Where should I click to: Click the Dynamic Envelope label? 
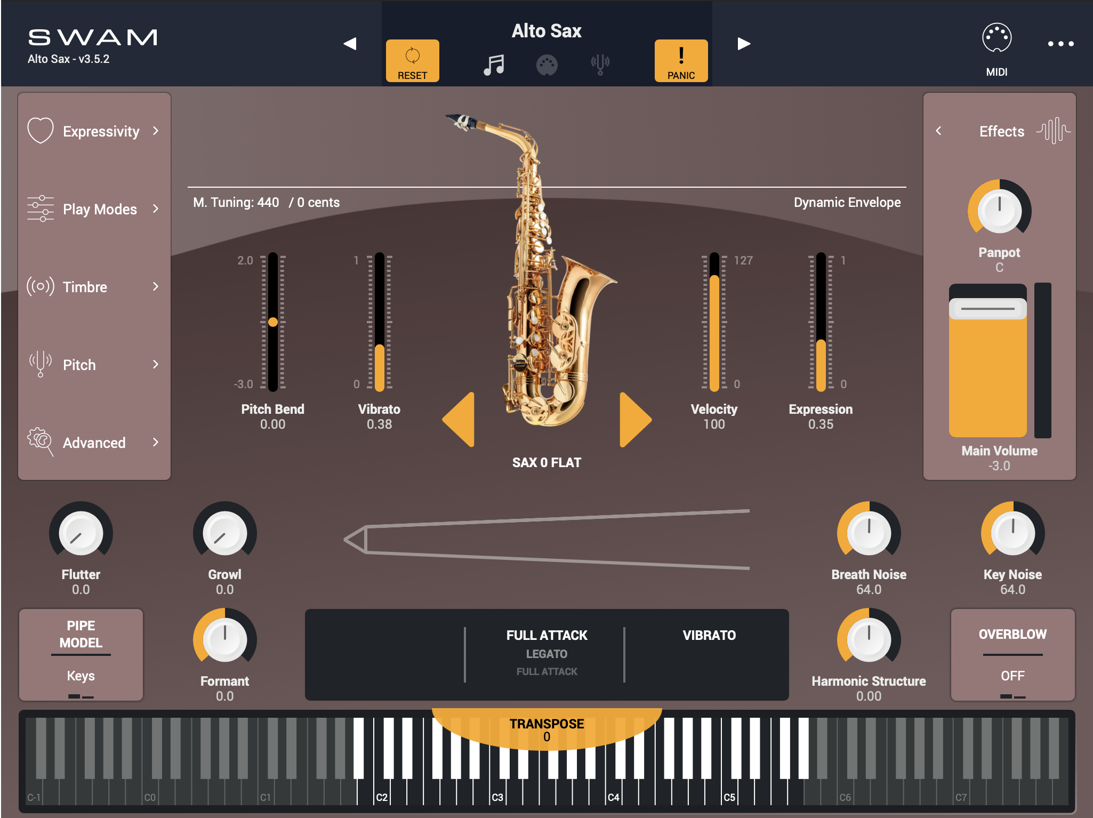point(847,203)
